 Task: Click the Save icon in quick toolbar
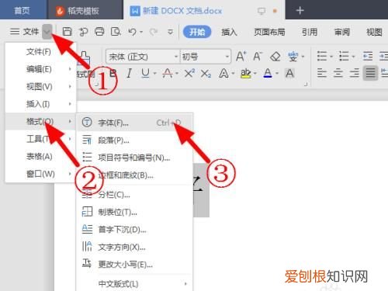[68, 32]
